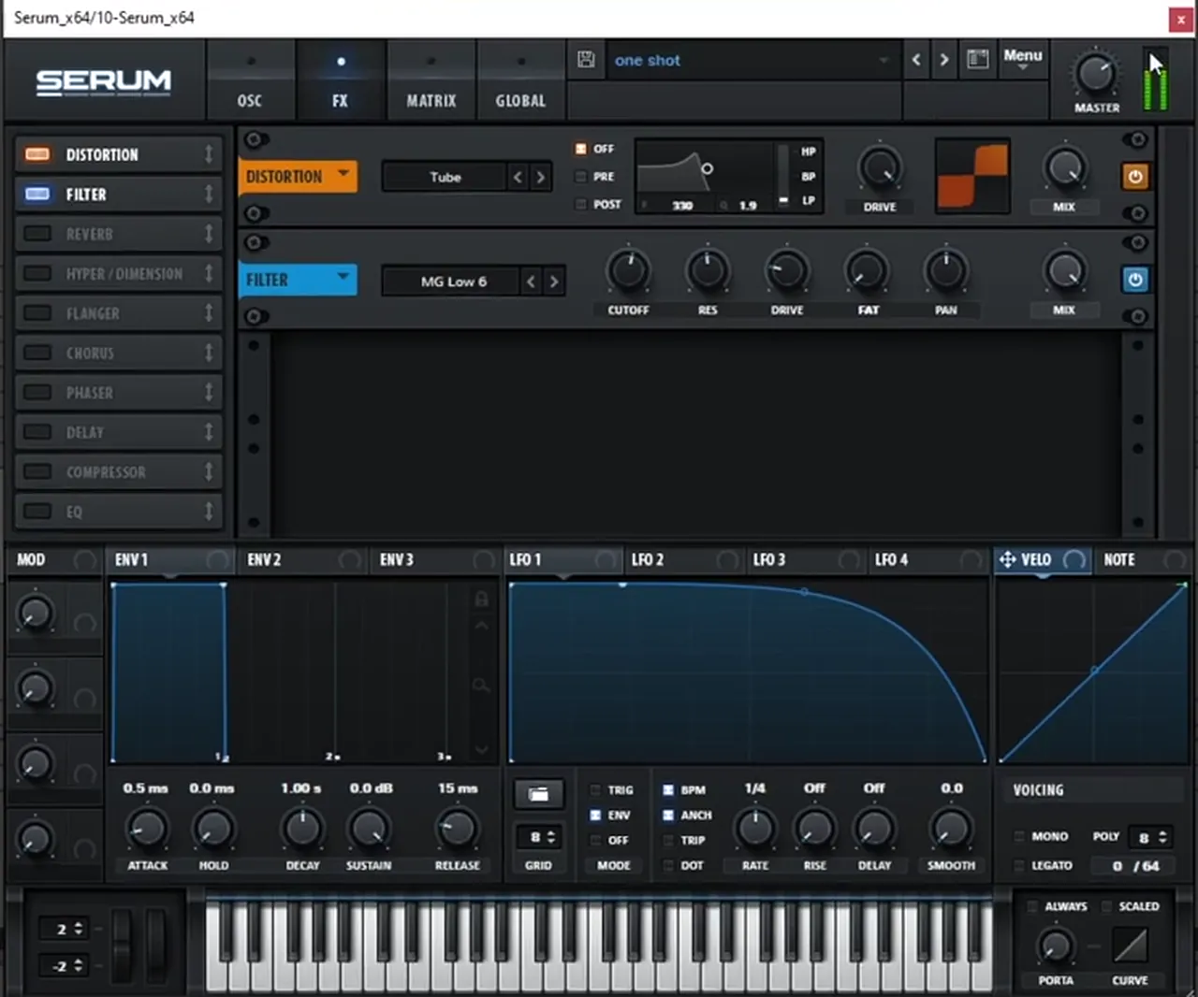1198x997 pixels.
Task: Toggle the LEGATO checkbox
Action: coord(1019,865)
